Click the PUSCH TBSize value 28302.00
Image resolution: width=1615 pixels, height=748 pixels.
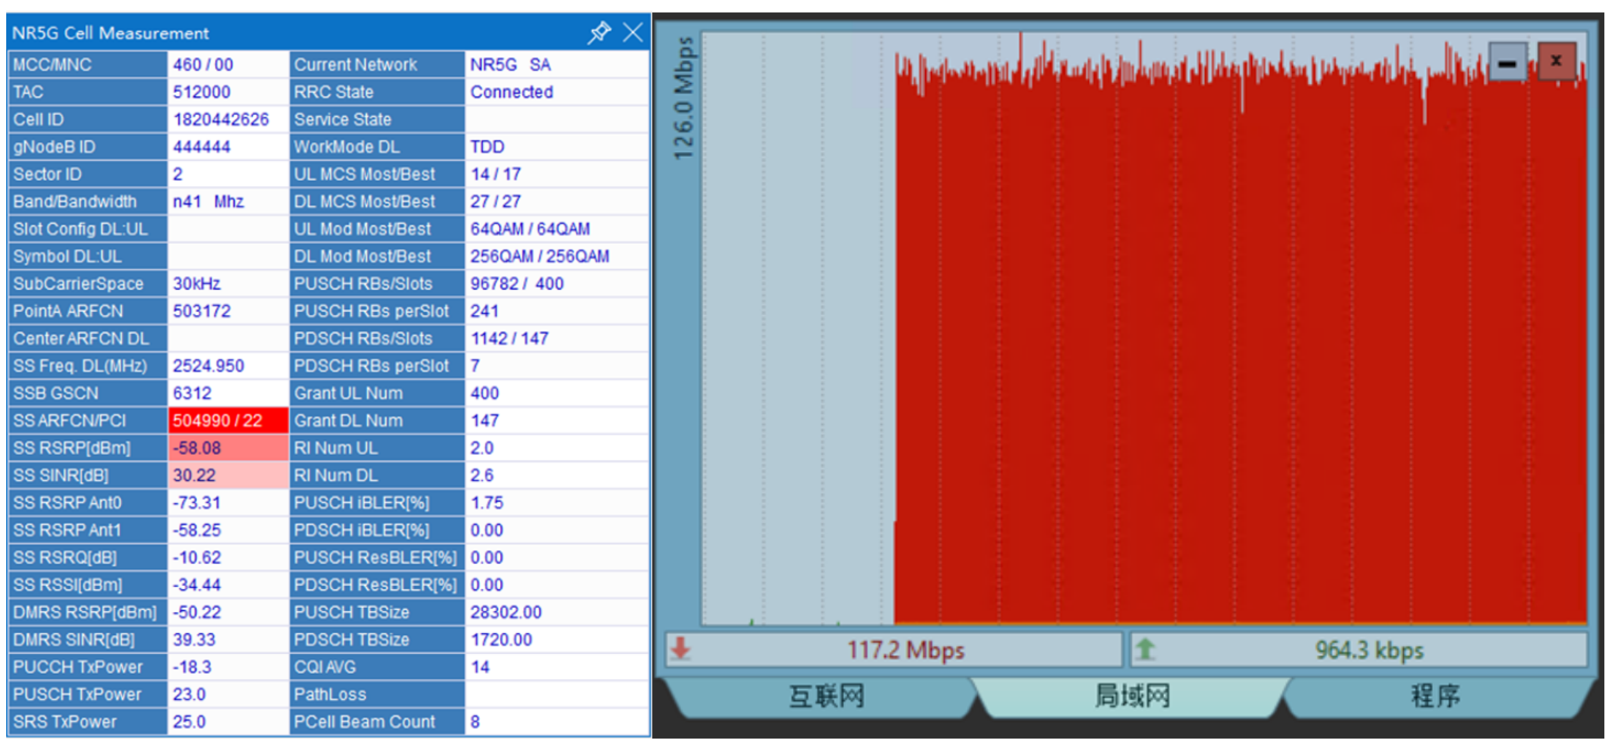coord(505,612)
